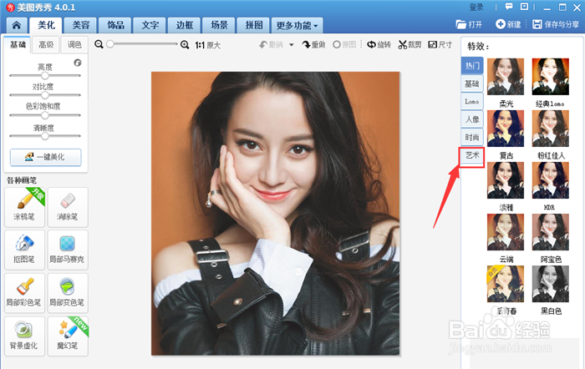This screenshot has height=369, width=585.
Task: Open the feedback message icon in title bar
Action: coord(509,7)
